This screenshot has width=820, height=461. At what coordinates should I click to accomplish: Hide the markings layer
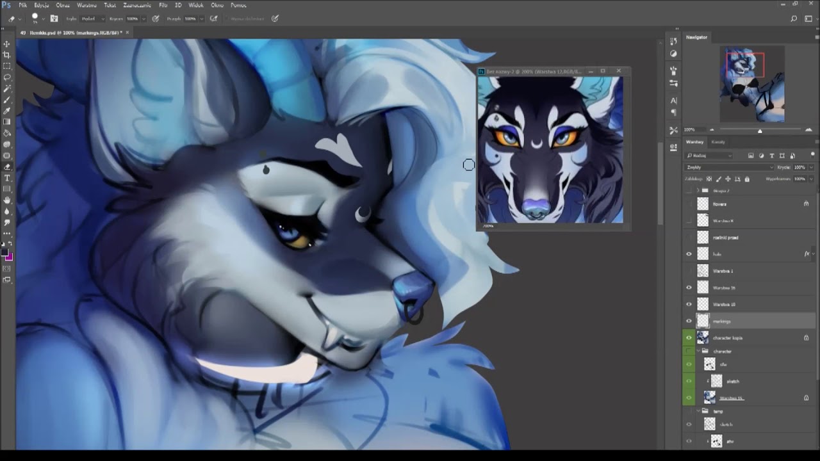click(689, 321)
